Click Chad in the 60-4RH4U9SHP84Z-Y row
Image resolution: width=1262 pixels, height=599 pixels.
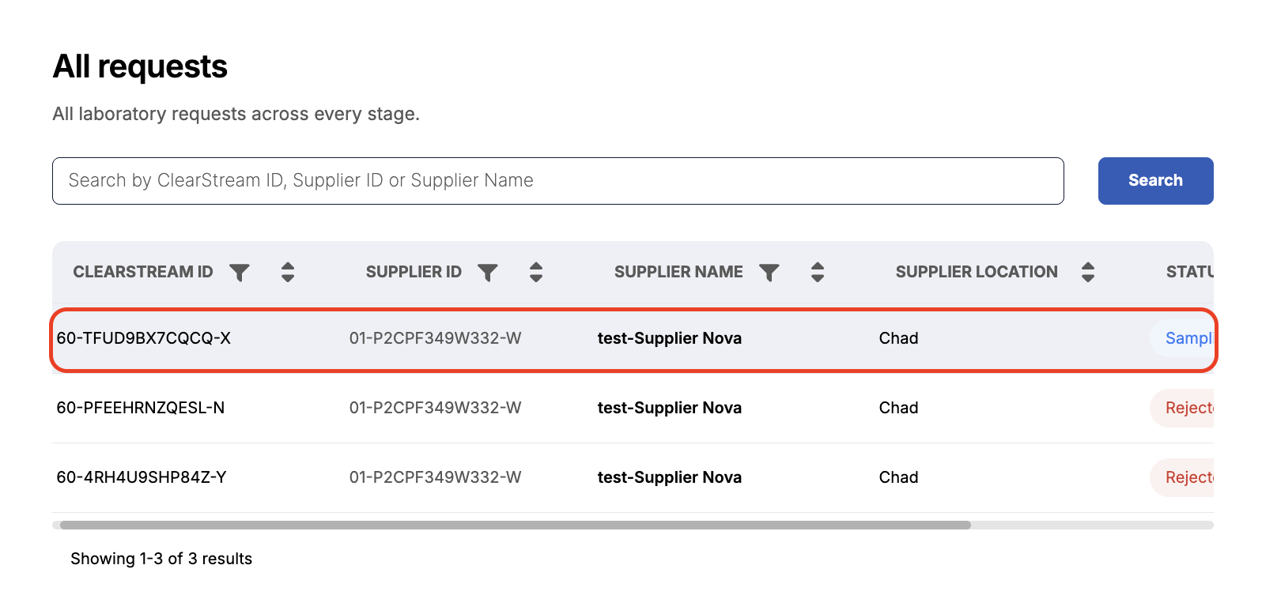click(x=899, y=477)
